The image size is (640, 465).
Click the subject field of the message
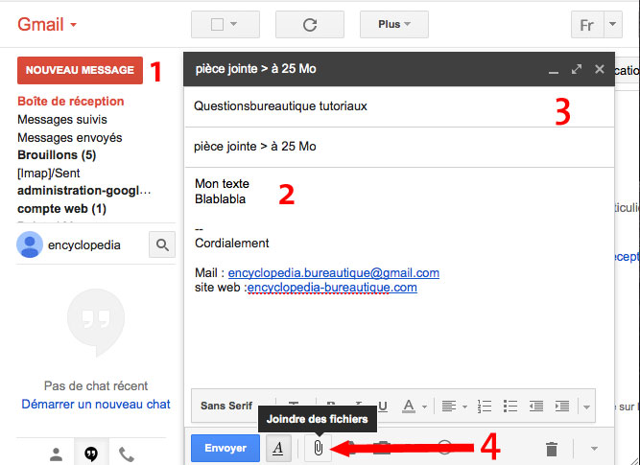tap(398, 147)
